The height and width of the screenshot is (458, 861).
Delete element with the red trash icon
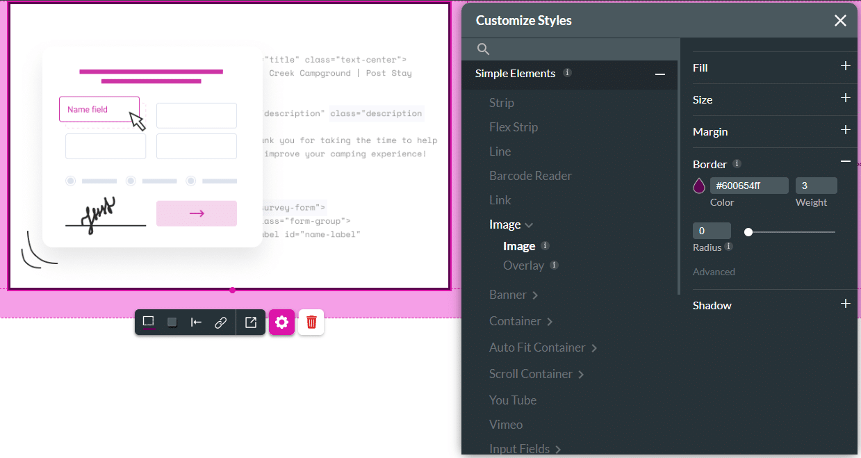pyautogui.click(x=311, y=322)
